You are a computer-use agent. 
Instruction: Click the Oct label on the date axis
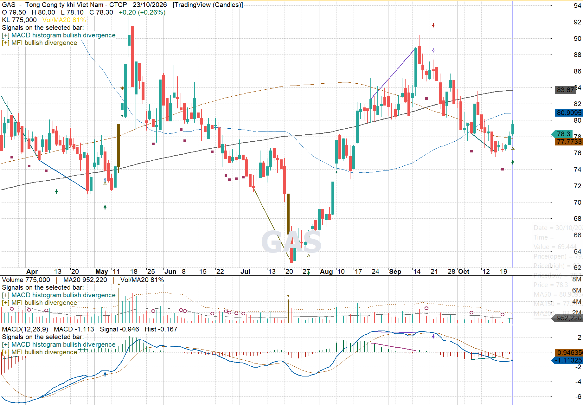[x=464, y=272]
